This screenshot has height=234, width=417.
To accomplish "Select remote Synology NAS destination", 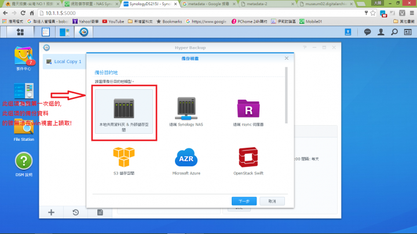I will click(x=186, y=112).
